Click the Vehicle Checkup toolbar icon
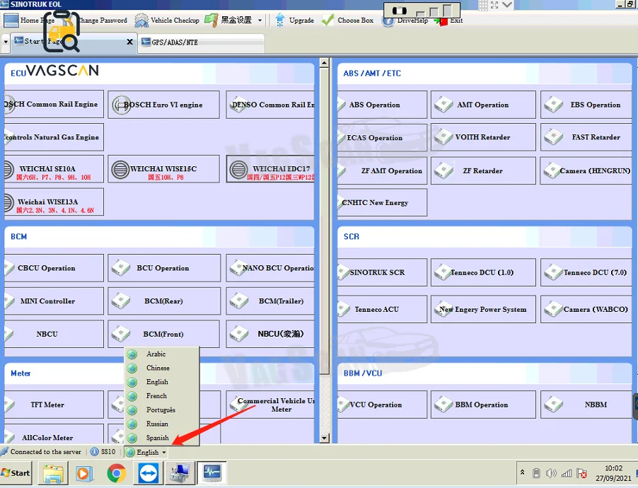 [x=141, y=20]
